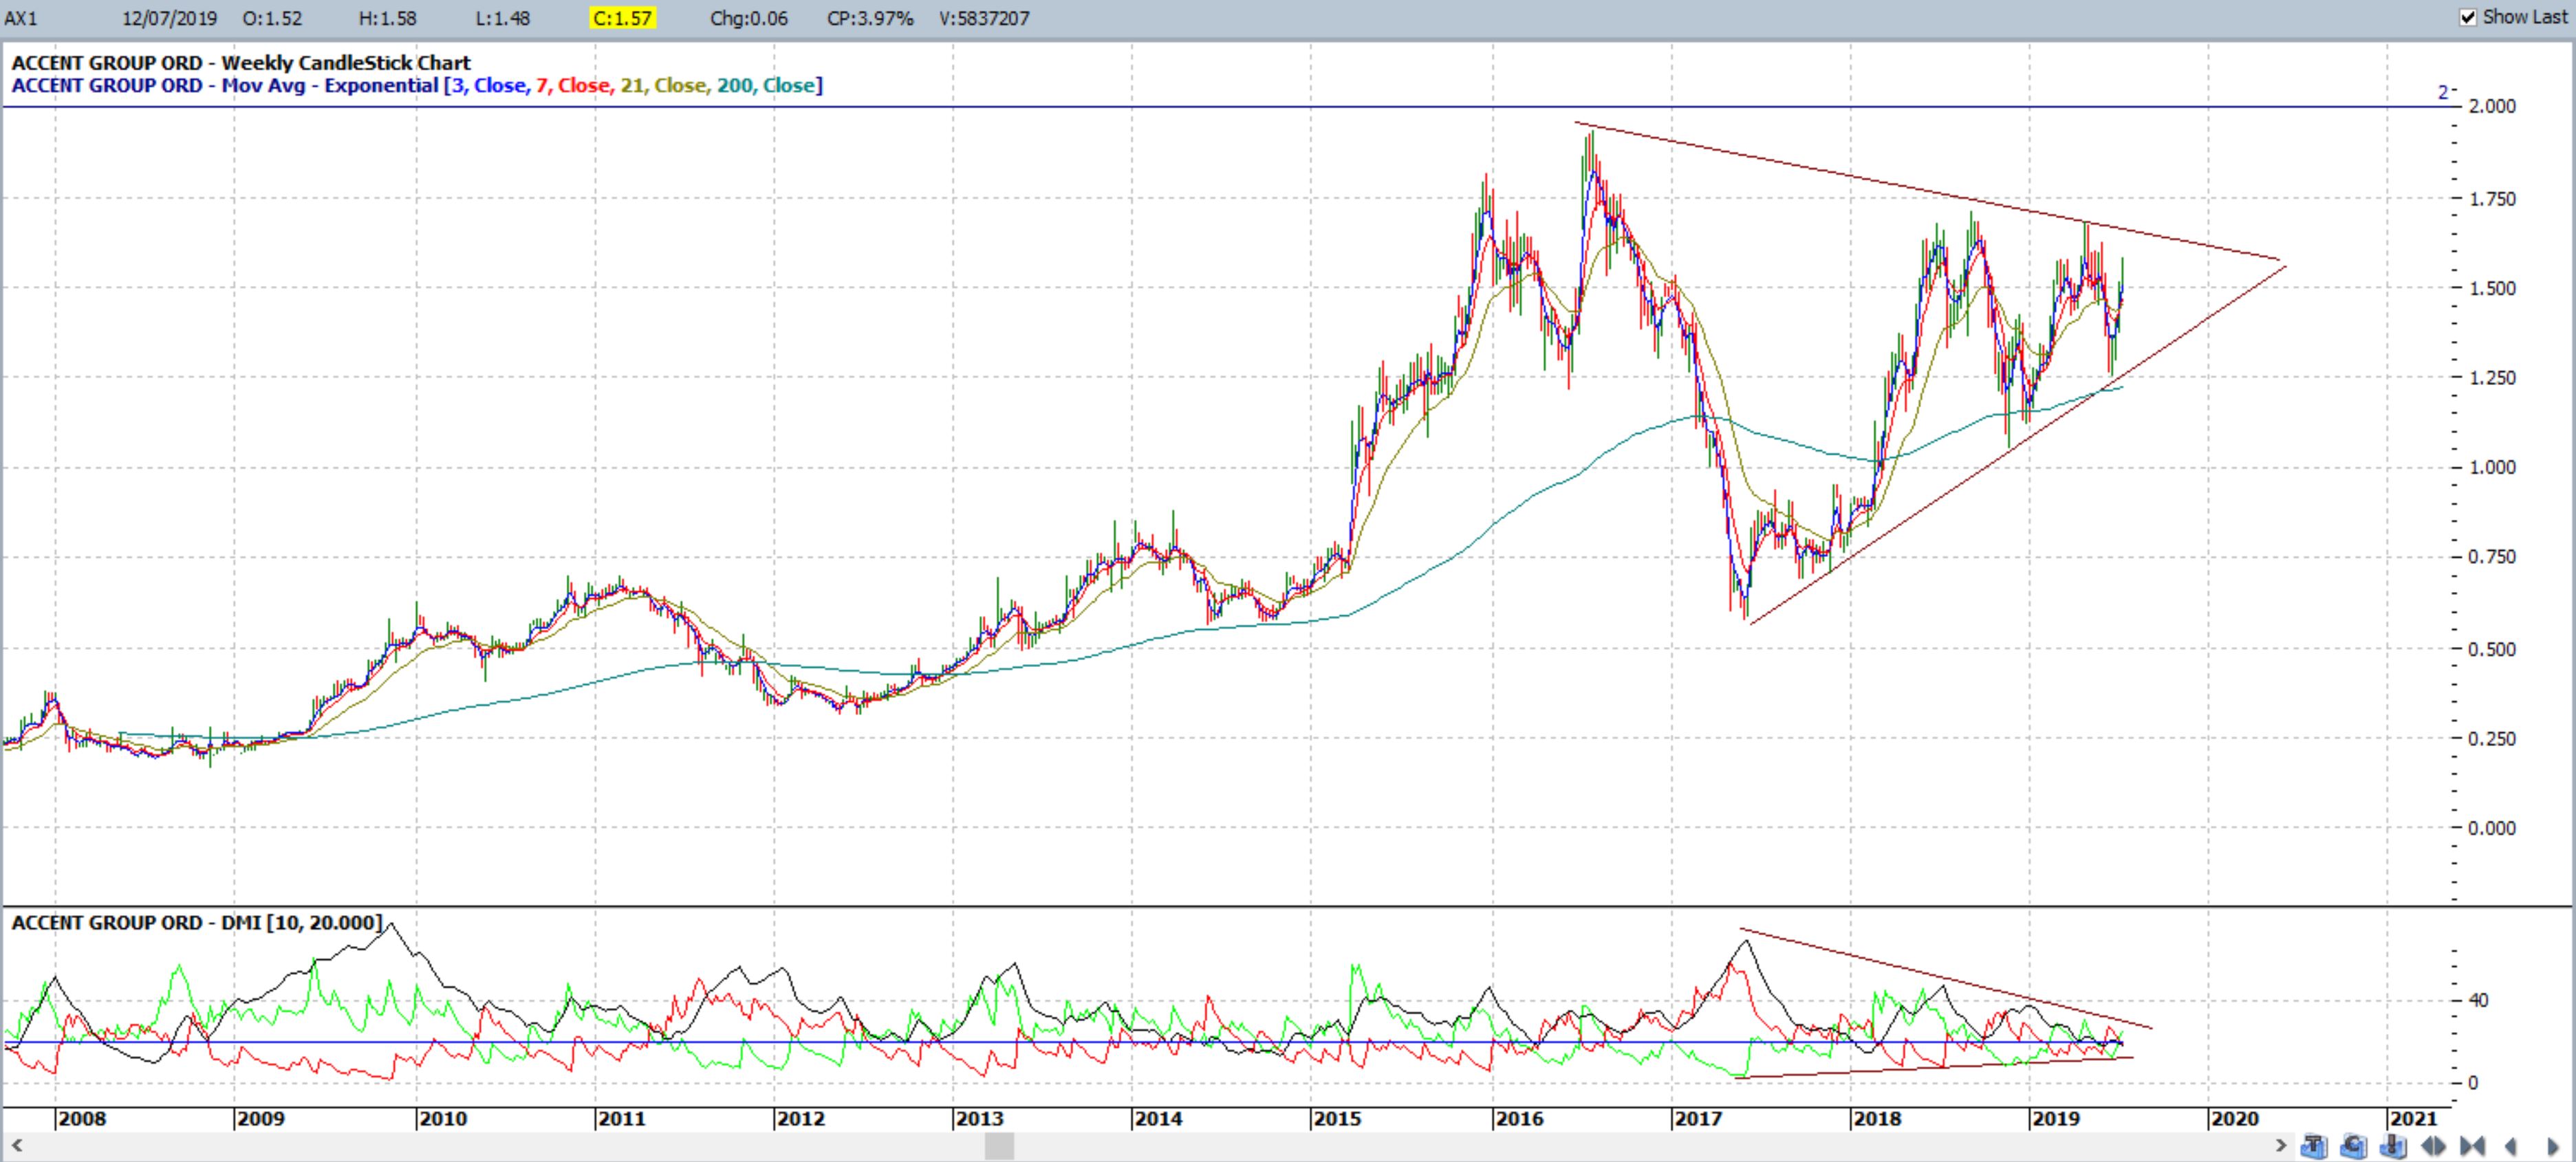Click the 0.500 price axis label

point(2492,649)
